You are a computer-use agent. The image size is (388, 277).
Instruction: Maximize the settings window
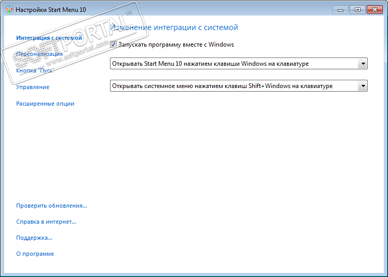pos(357,10)
